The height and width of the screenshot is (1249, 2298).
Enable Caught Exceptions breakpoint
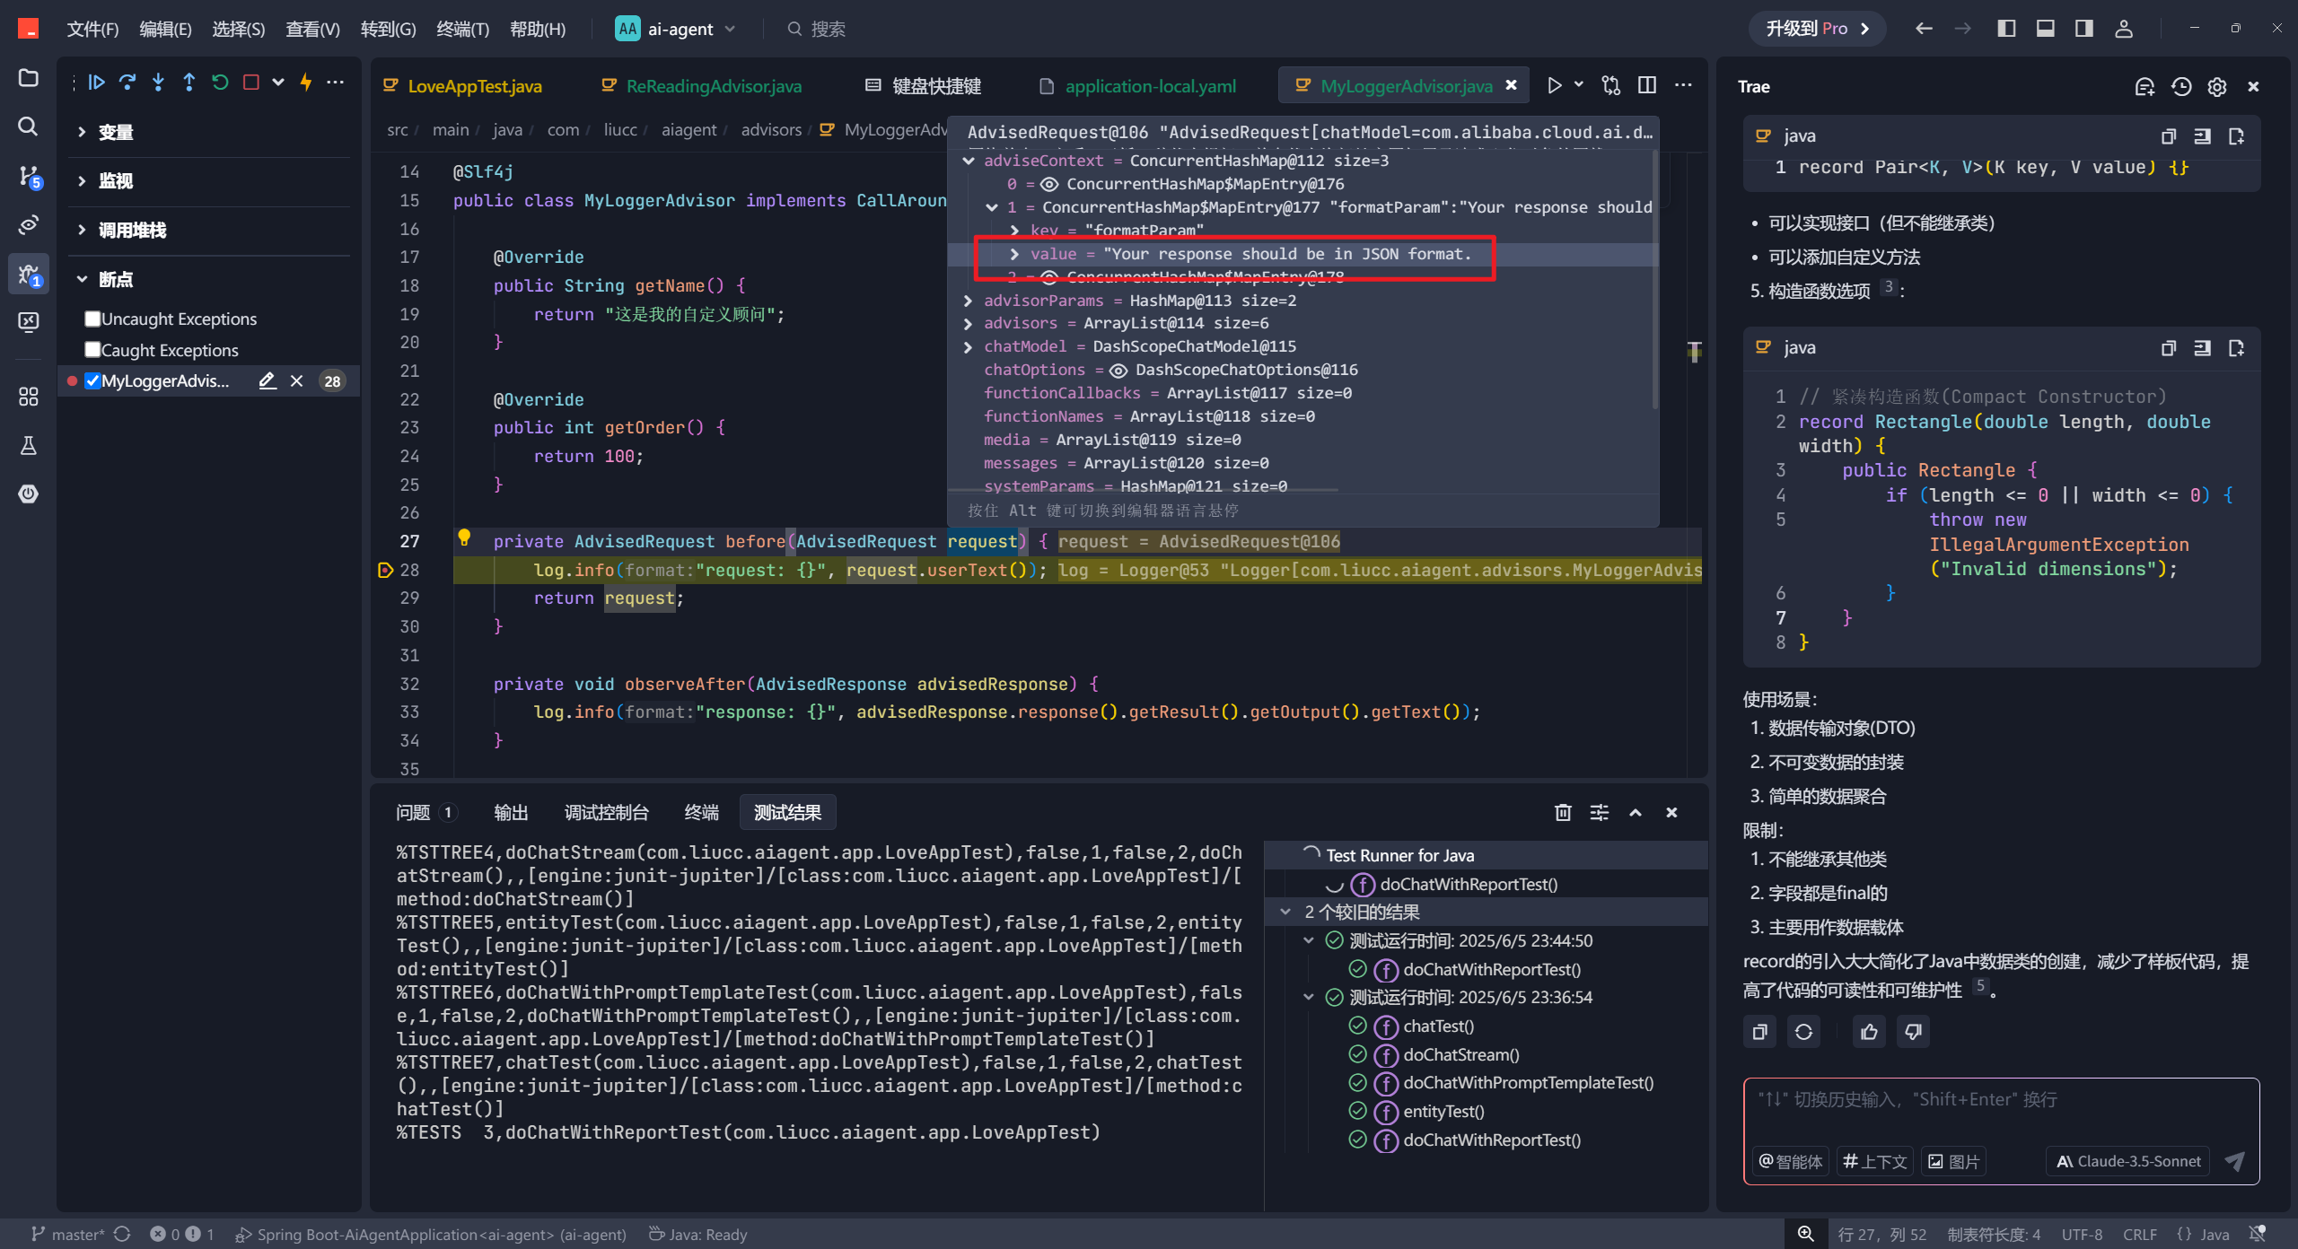coord(92,350)
